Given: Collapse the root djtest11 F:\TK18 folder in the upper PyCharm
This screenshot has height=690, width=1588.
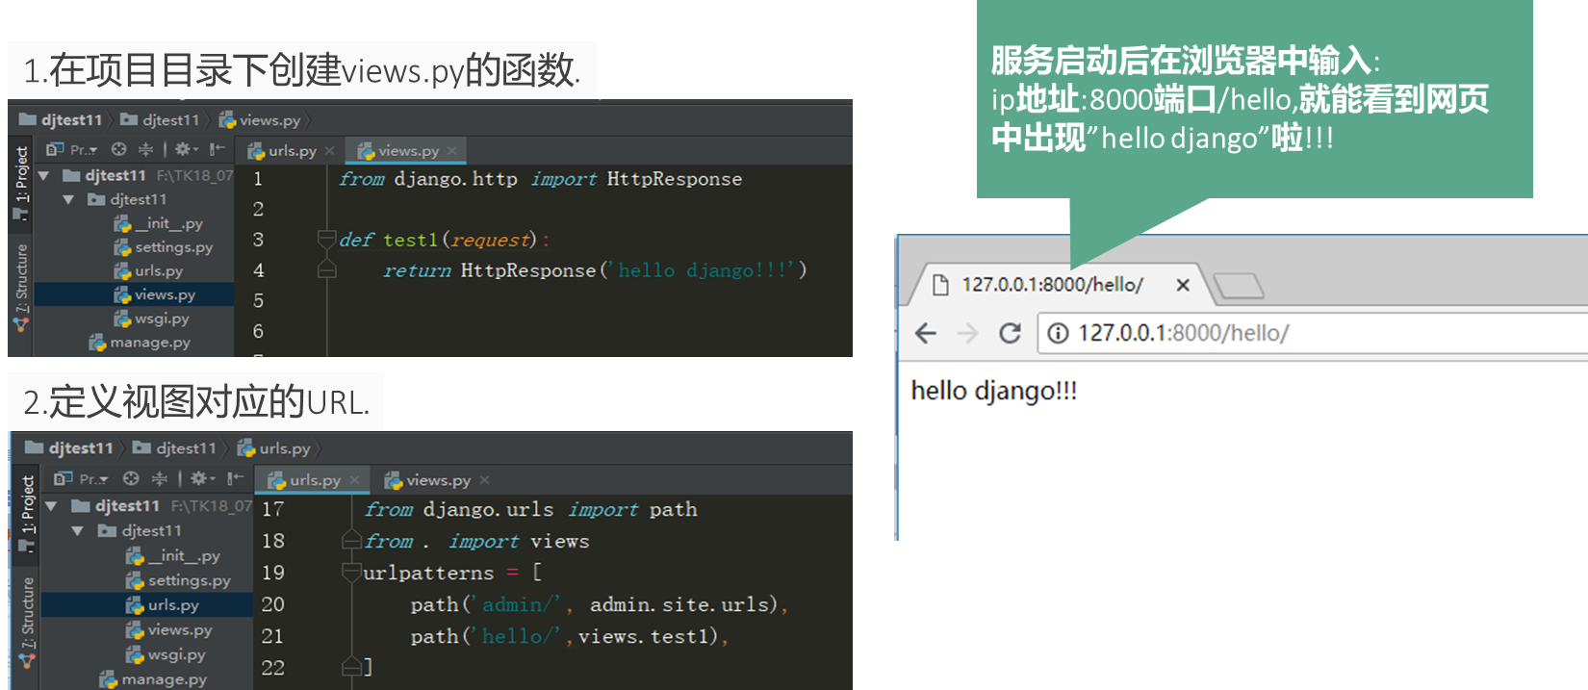Looking at the screenshot, I should pyautogui.click(x=43, y=175).
